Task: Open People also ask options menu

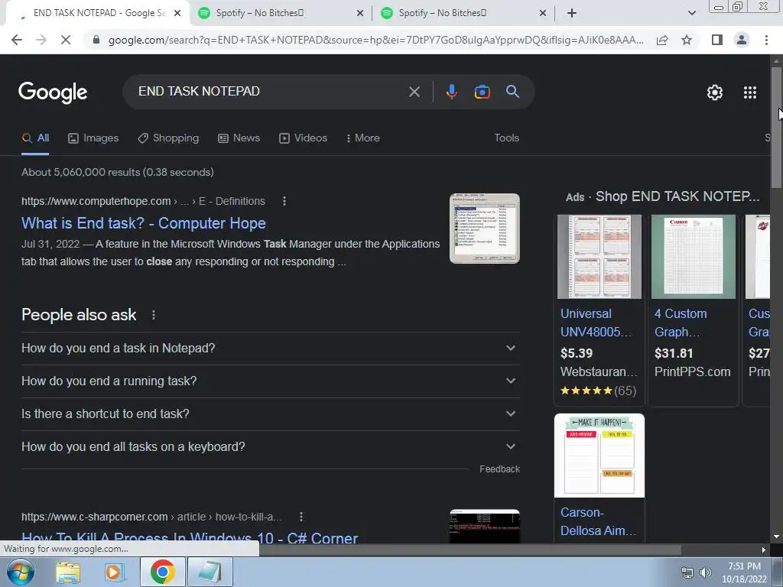Action: (x=153, y=315)
